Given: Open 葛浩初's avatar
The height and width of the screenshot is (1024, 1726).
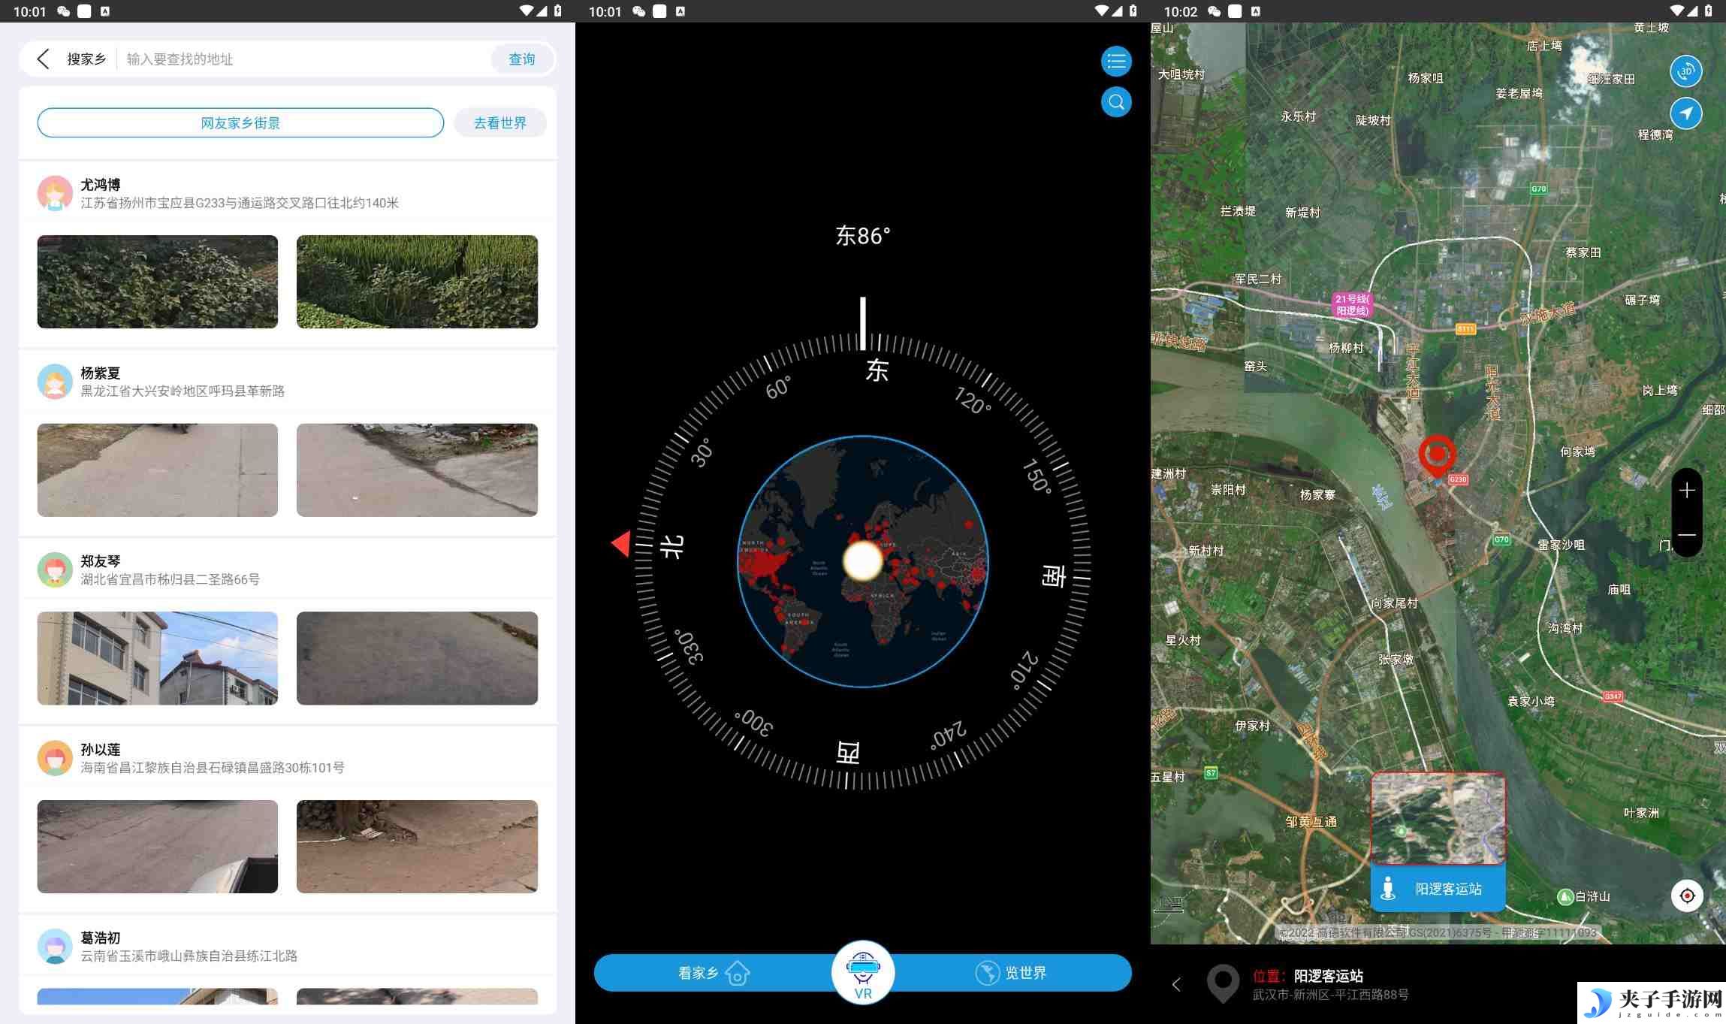Looking at the screenshot, I should [x=55, y=947].
